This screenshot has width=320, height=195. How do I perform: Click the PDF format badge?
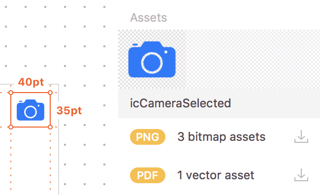(148, 175)
